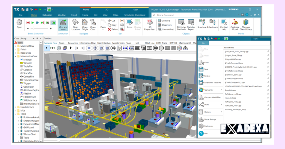Adjust the simulation speed slider
285x149 pixels.
coord(34,28)
